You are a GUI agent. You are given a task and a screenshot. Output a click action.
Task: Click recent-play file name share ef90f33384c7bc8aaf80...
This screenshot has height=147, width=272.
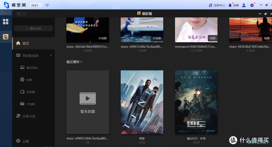coord(87,138)
